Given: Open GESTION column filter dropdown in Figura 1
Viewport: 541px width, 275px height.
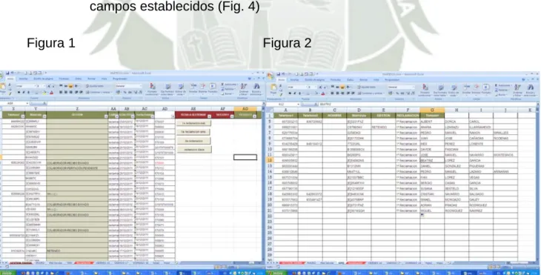Looking at the screenshot, I should tap(106, 116).
